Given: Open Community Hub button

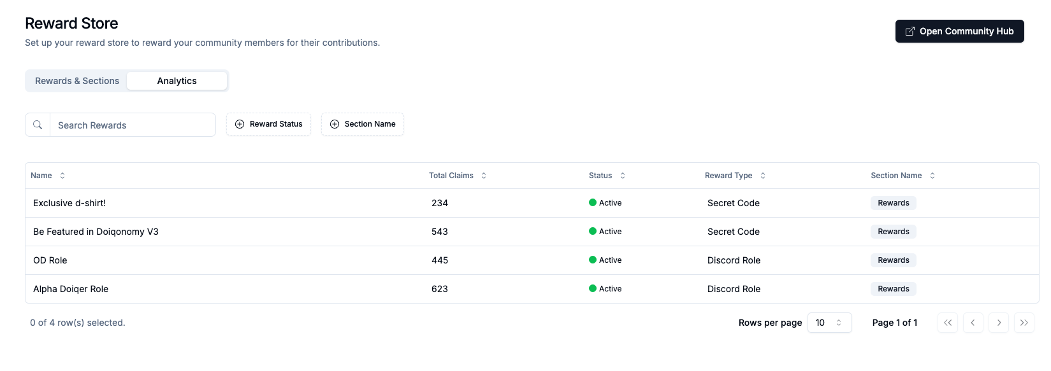Looking at the screenshot, I should (959, 31).
